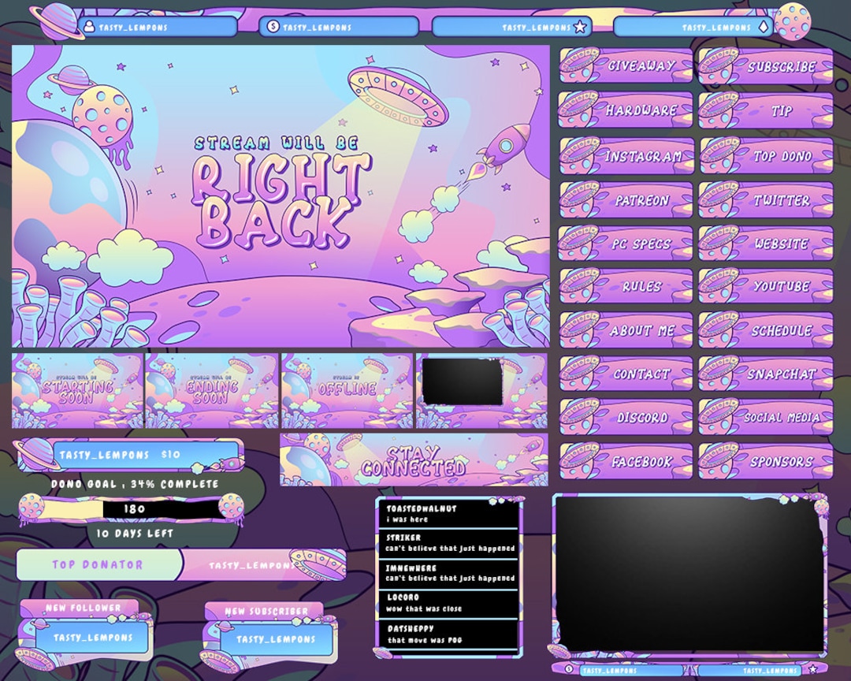
Task: Click the person icon beside tasty_lempons follower bar
Action: [x=89, y=26]
